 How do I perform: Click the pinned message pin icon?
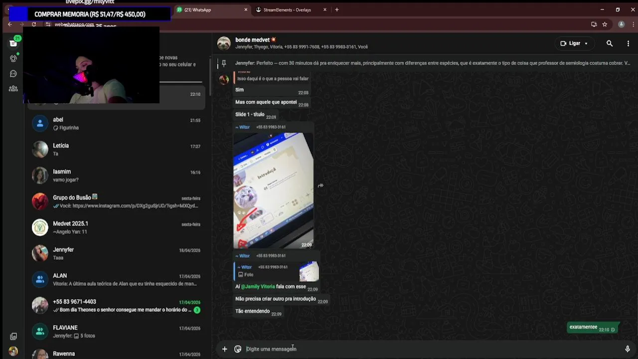(224, 63)
